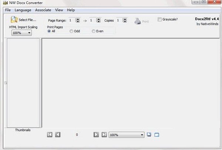
Task: Select the Odd print pages option
Action: click(71, 31)
